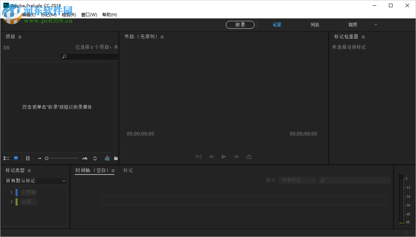
Task: Click the play in-to-out icon
Action: [199, 156]
